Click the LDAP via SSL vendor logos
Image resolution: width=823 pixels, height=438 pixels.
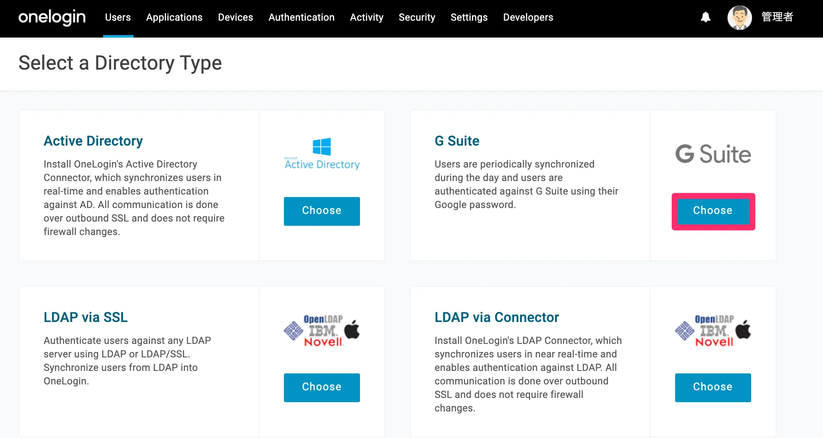click(x=322, y=330)
